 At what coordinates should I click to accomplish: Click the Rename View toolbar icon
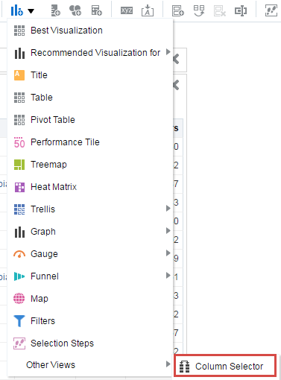(241, 10)
